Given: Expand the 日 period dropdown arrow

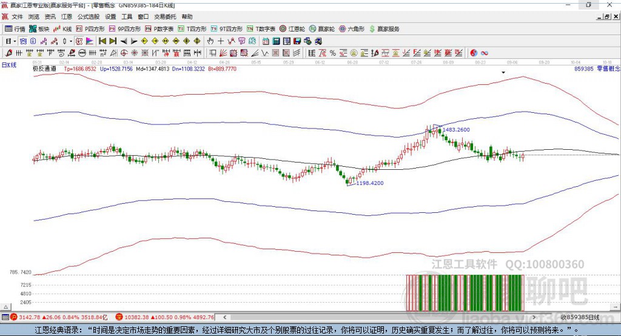Looking at the screenshot, I should point(14,41).
